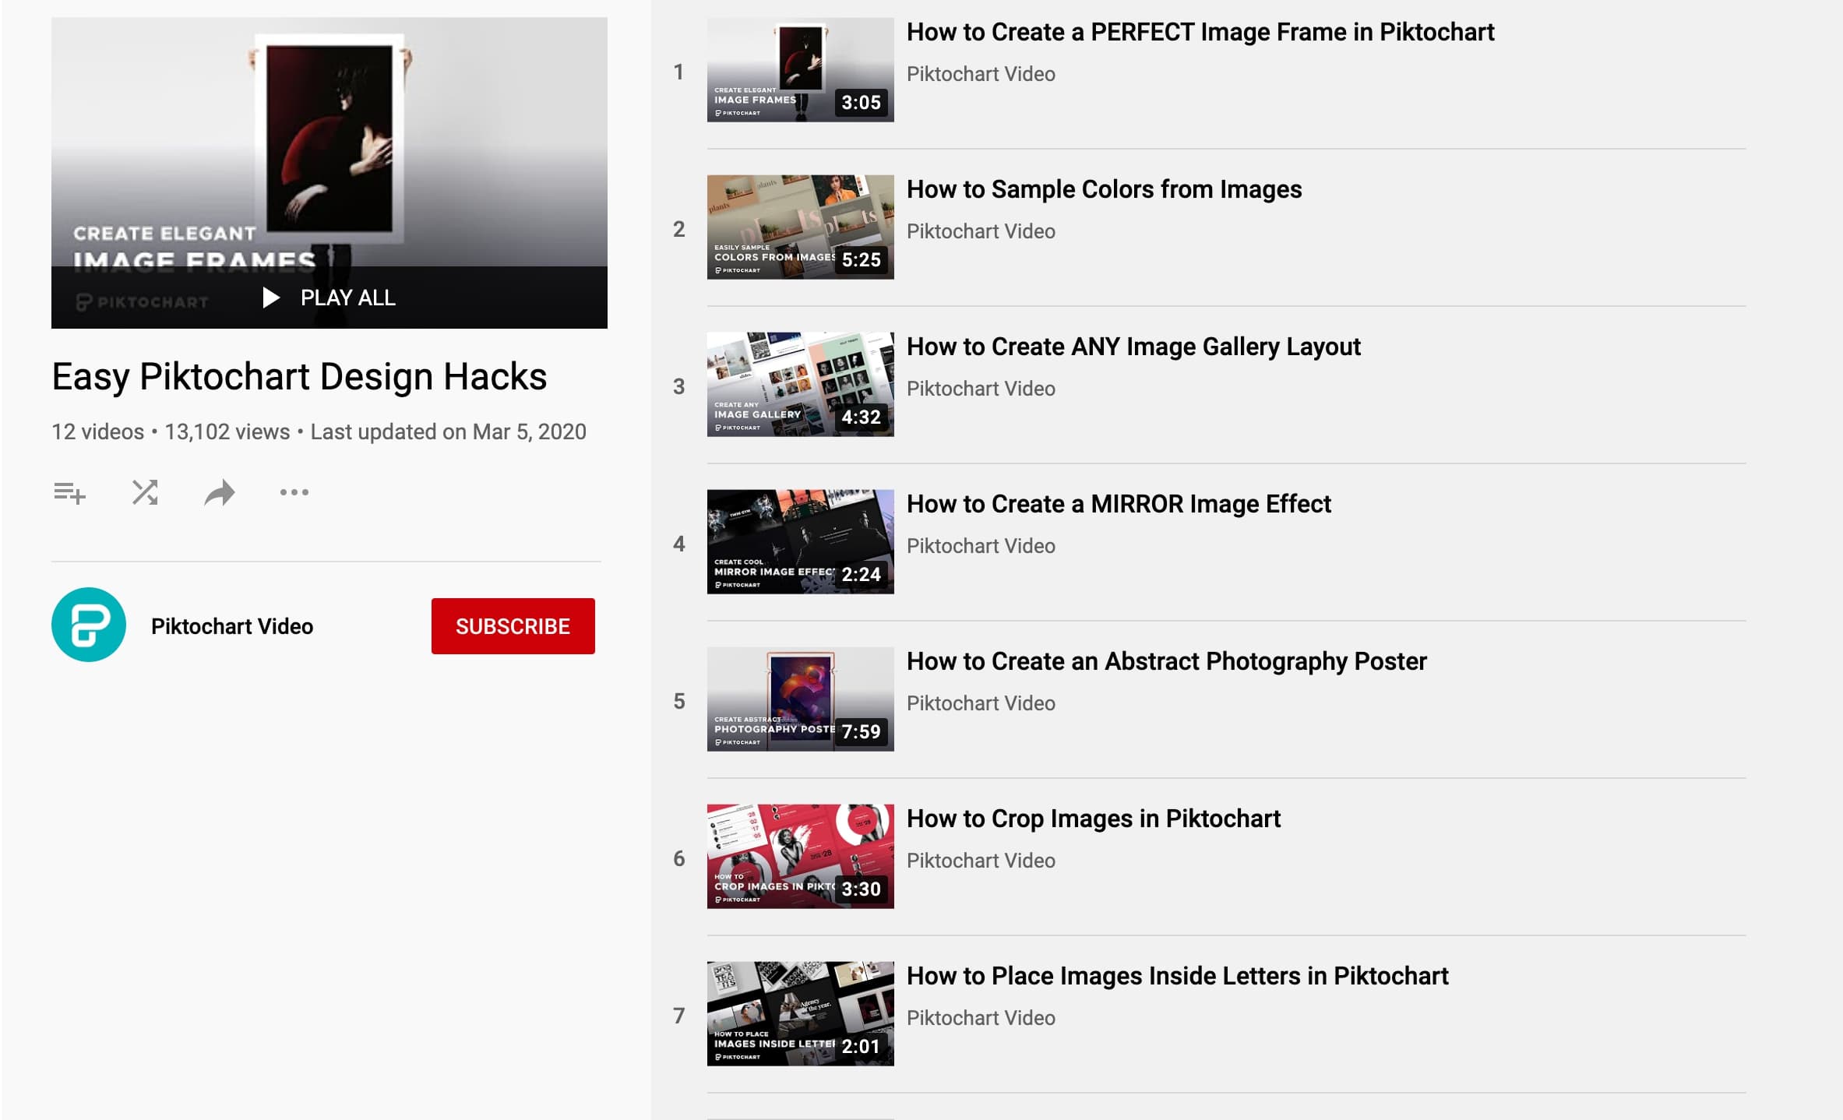Click the 3:05 duration badge
This screenshot has width=1843, height=1120.
(x=861, y=102)
